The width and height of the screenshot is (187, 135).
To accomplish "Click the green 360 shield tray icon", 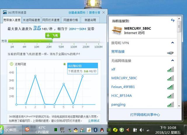I will [x=122, y=130].
